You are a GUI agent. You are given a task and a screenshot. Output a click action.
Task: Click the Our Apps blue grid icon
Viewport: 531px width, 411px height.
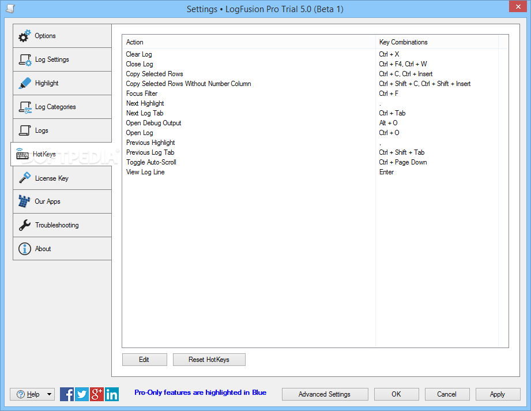[x=24, y=201]
